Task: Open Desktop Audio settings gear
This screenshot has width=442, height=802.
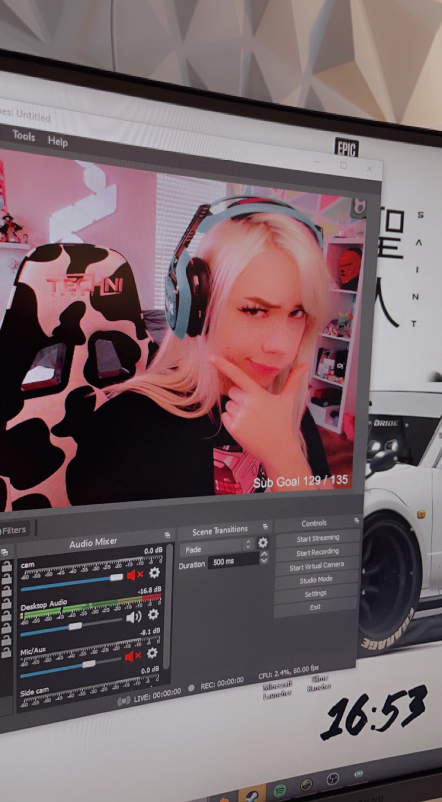Action: (x=153, y=614)
